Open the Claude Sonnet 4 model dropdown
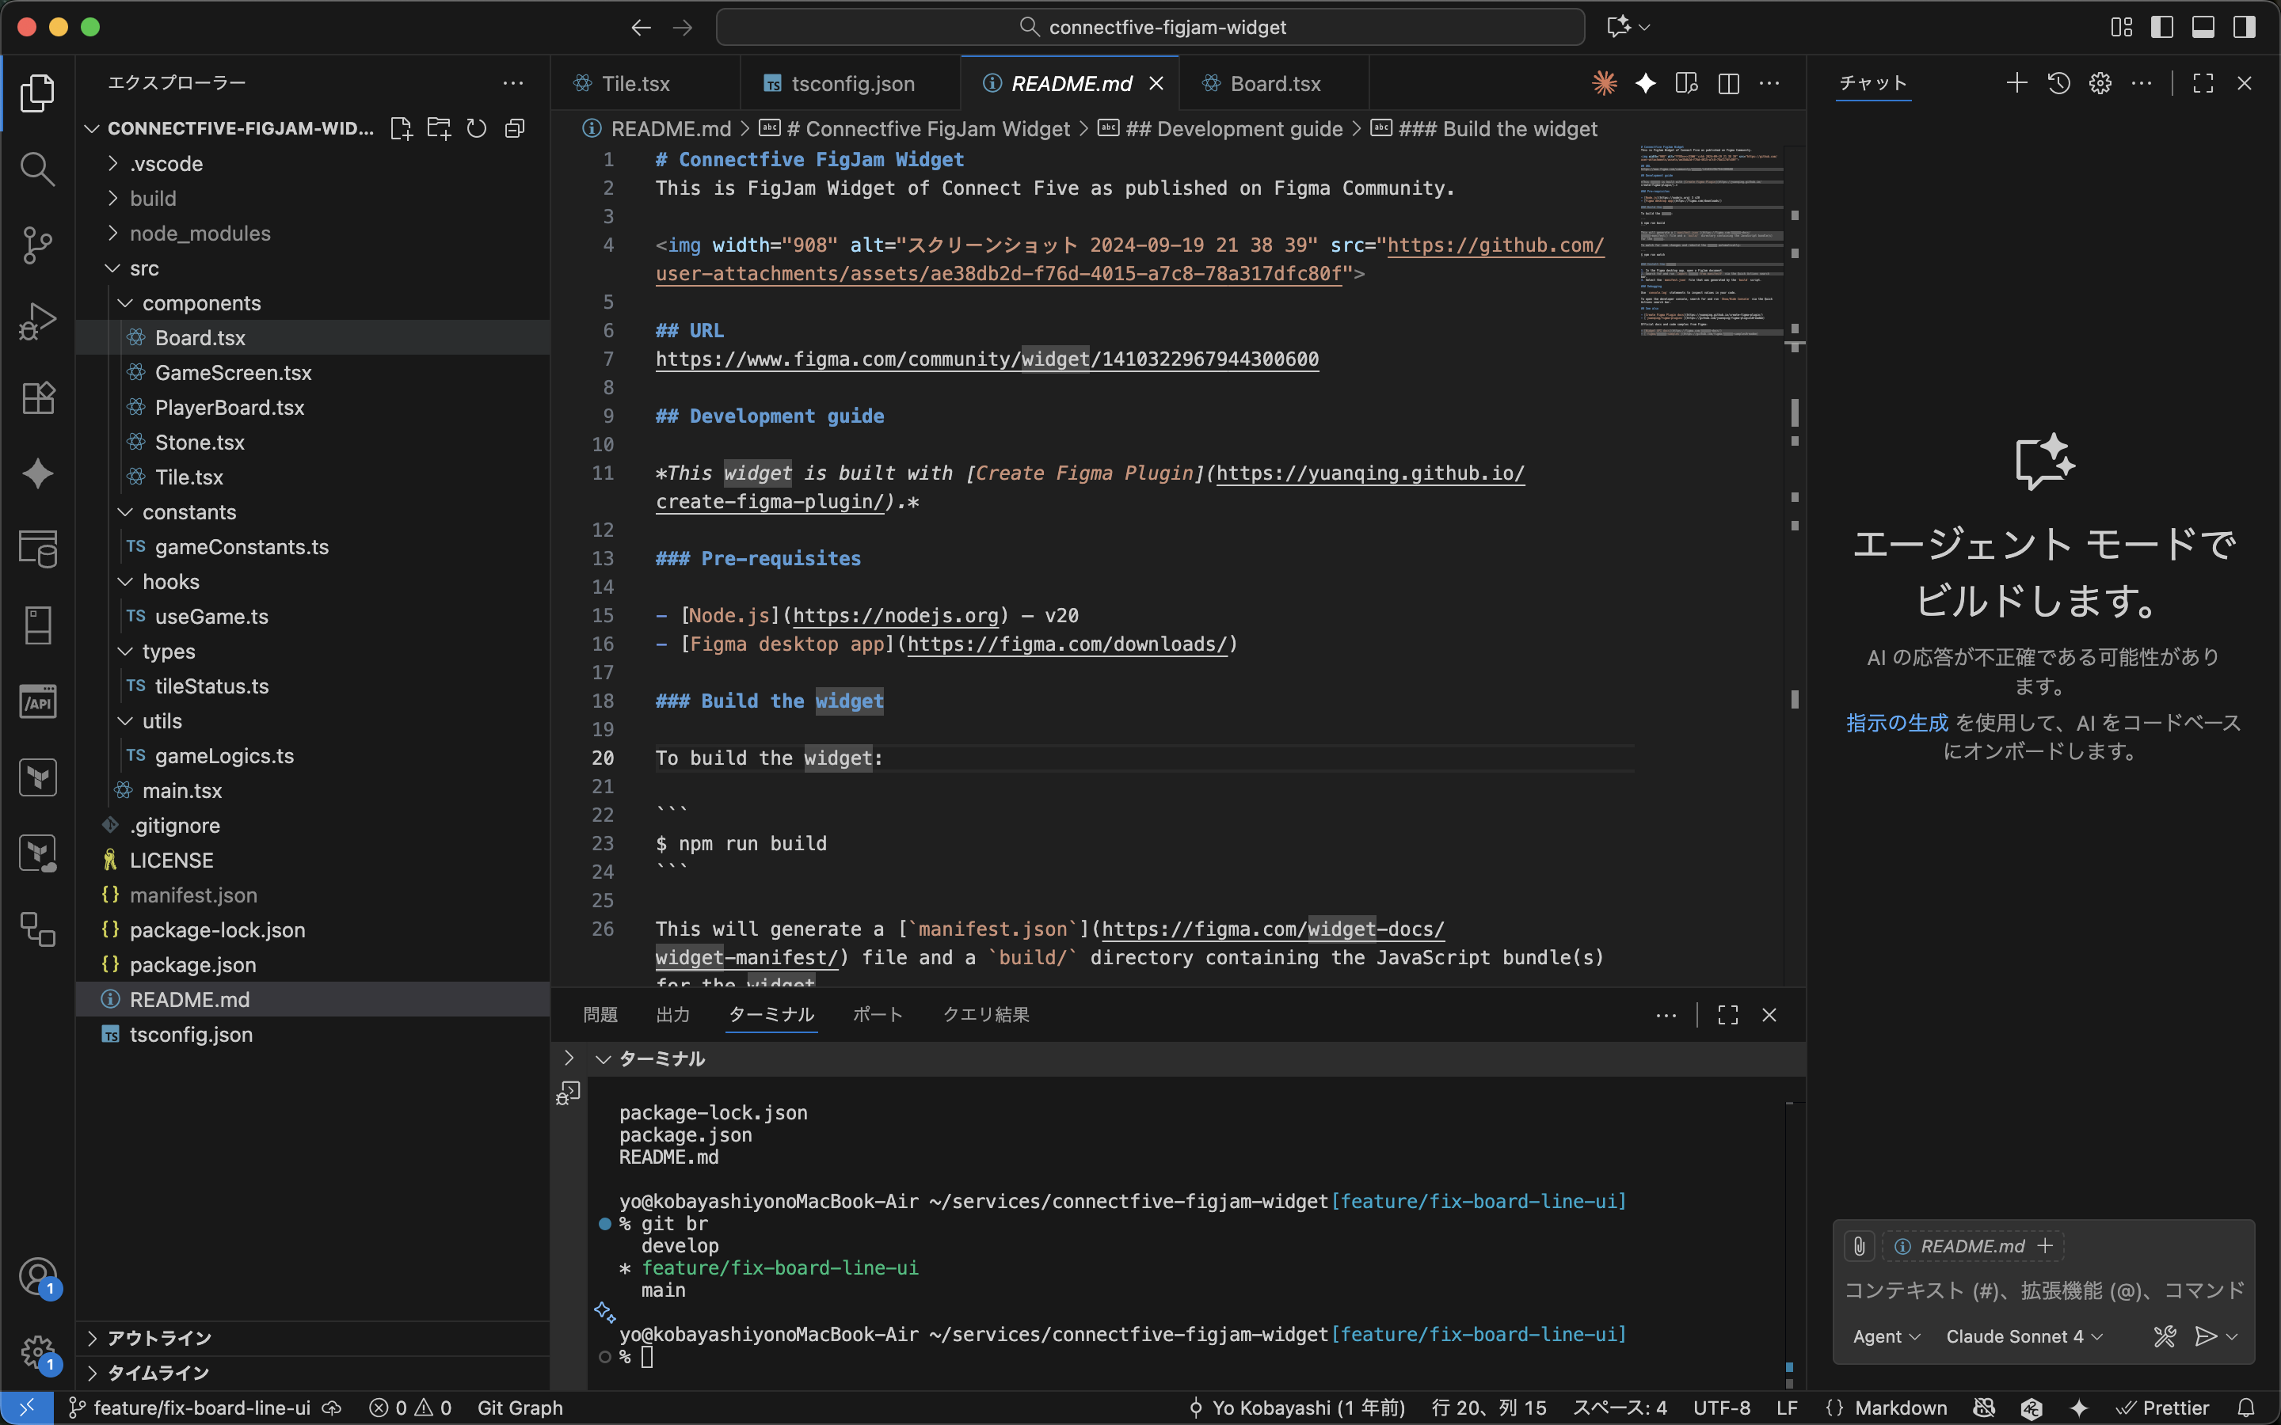 point(2024,1336)
